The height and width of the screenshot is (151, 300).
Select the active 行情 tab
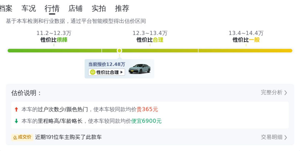point(52,8)
